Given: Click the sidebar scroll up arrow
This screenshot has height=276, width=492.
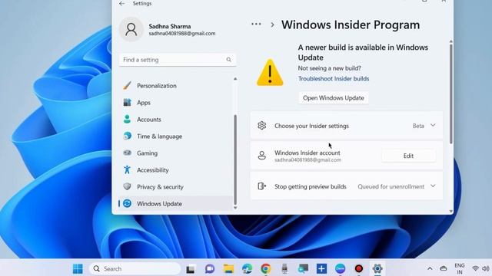Looking at the screenshot, I should [235, 79].
